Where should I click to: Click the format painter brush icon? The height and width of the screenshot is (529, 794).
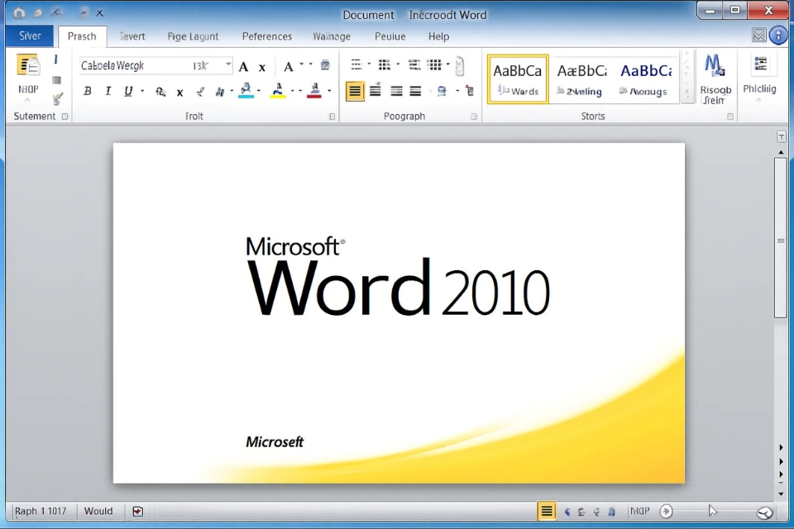[57, 99]
